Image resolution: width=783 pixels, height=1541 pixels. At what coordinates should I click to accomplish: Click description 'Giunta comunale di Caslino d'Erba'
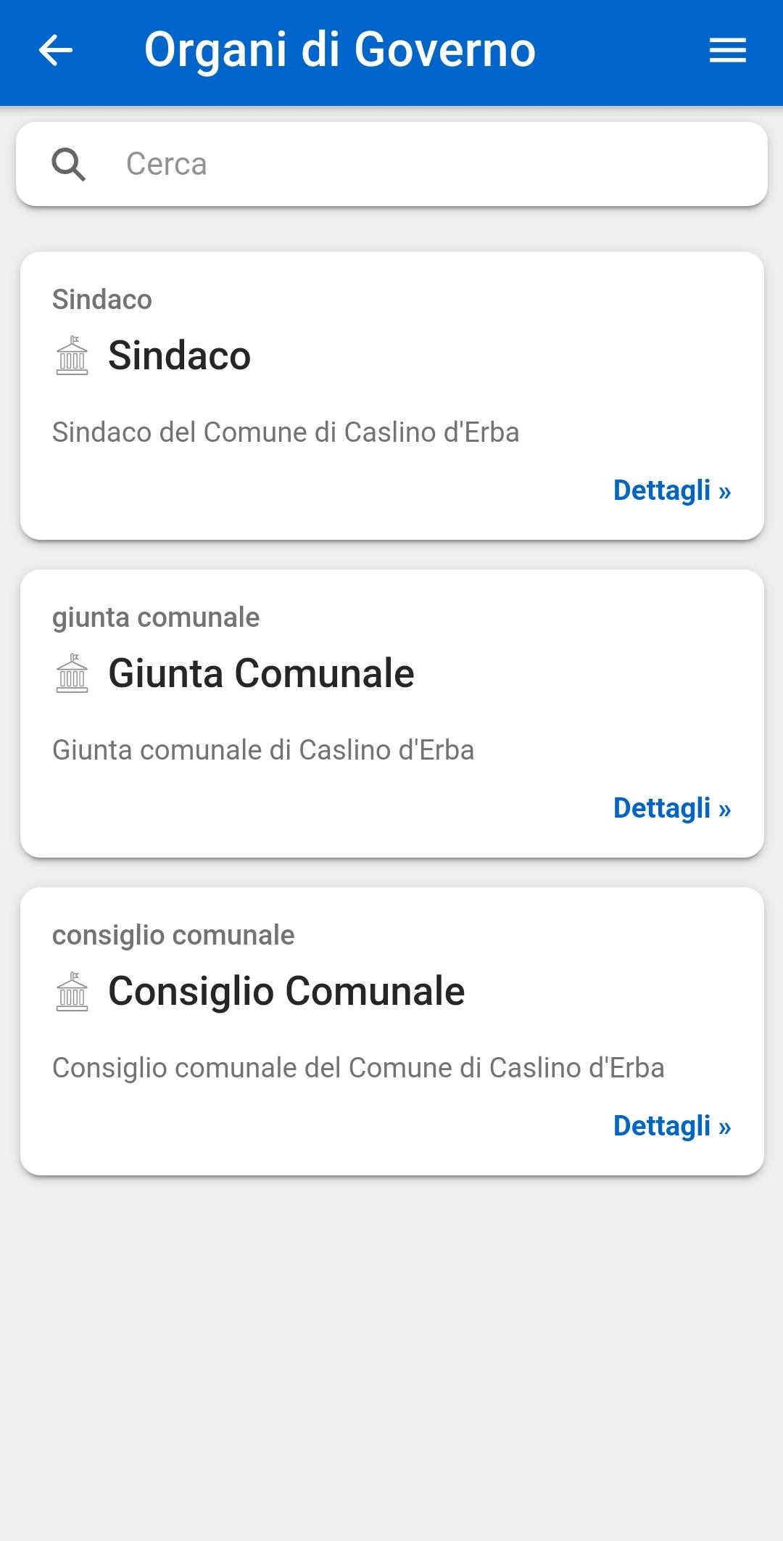[x=263, y=750]
